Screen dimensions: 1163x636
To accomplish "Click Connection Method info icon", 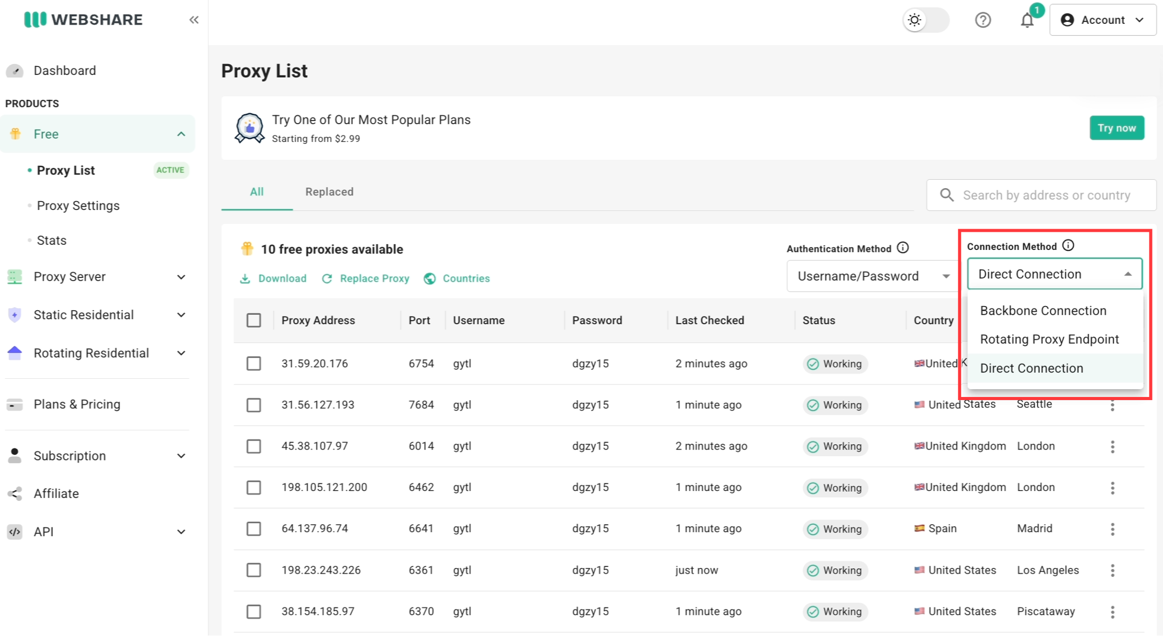I will (x=1068, y=245).
